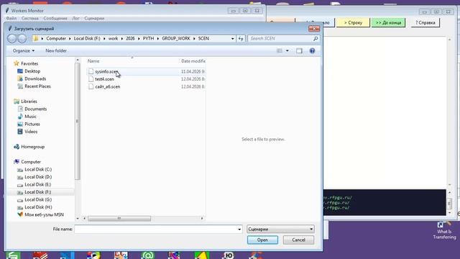
Task: Open Сообщение menu in Workers Monitor
Action: coord(55,18)
